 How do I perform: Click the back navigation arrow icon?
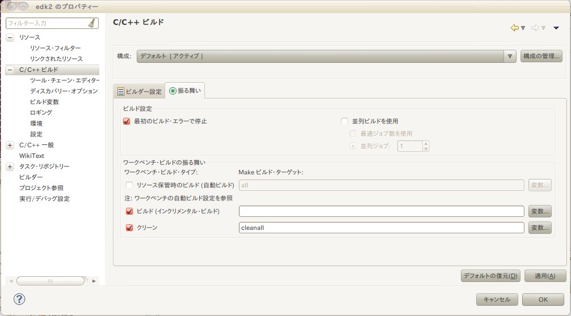515,28
